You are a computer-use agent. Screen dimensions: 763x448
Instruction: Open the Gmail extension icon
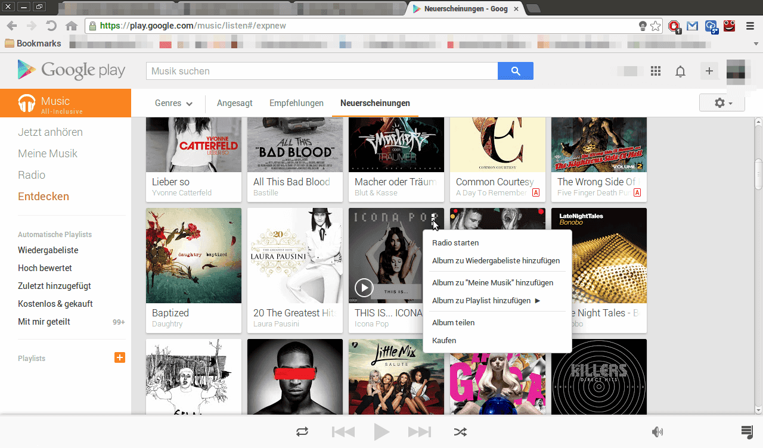[692, 26]
